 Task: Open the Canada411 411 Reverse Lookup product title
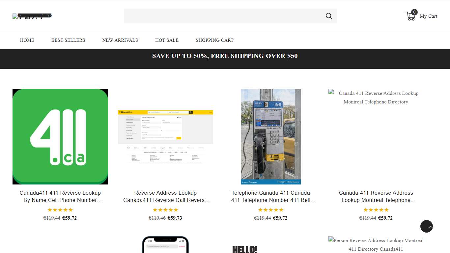tap(60, 196)
